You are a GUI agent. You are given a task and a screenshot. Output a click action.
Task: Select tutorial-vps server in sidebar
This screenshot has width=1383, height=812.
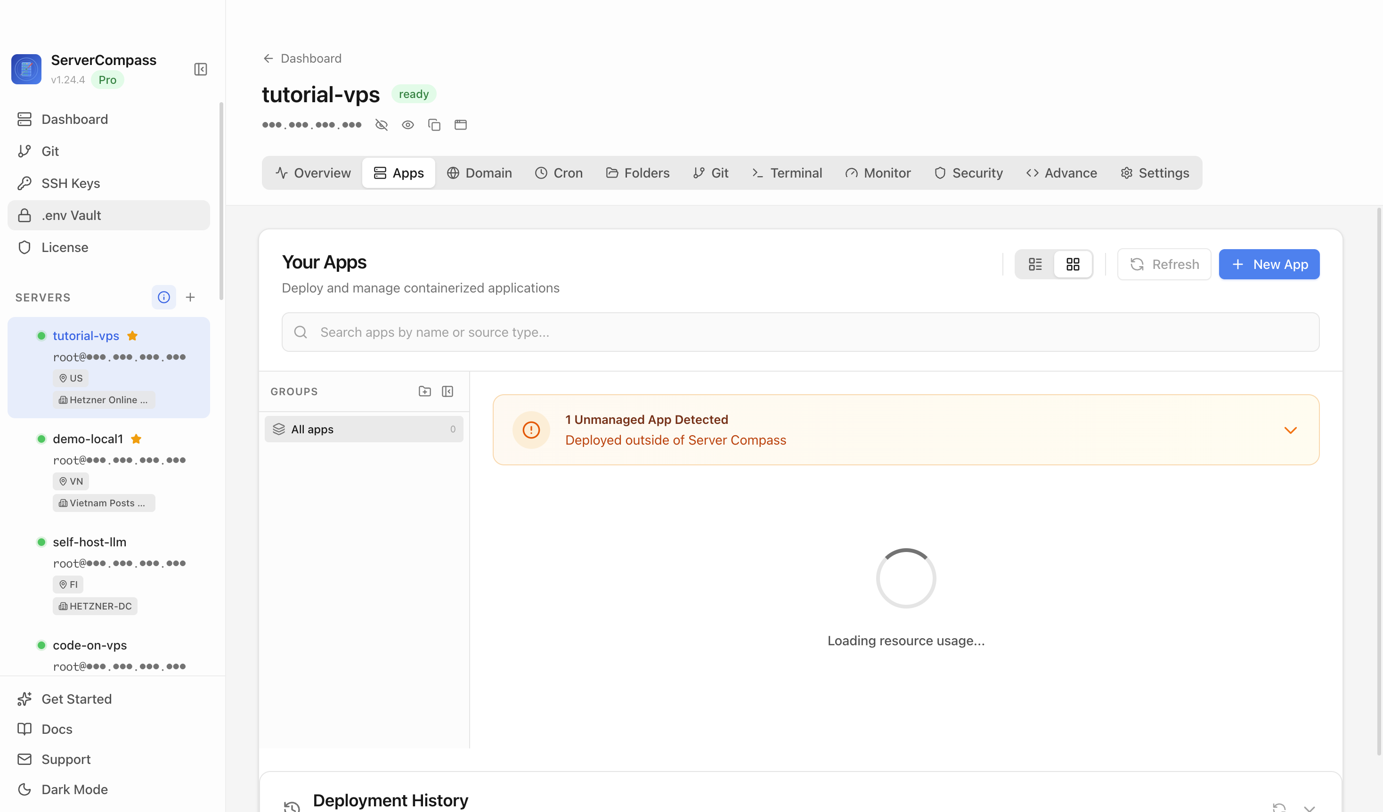(x=109, y=367)
